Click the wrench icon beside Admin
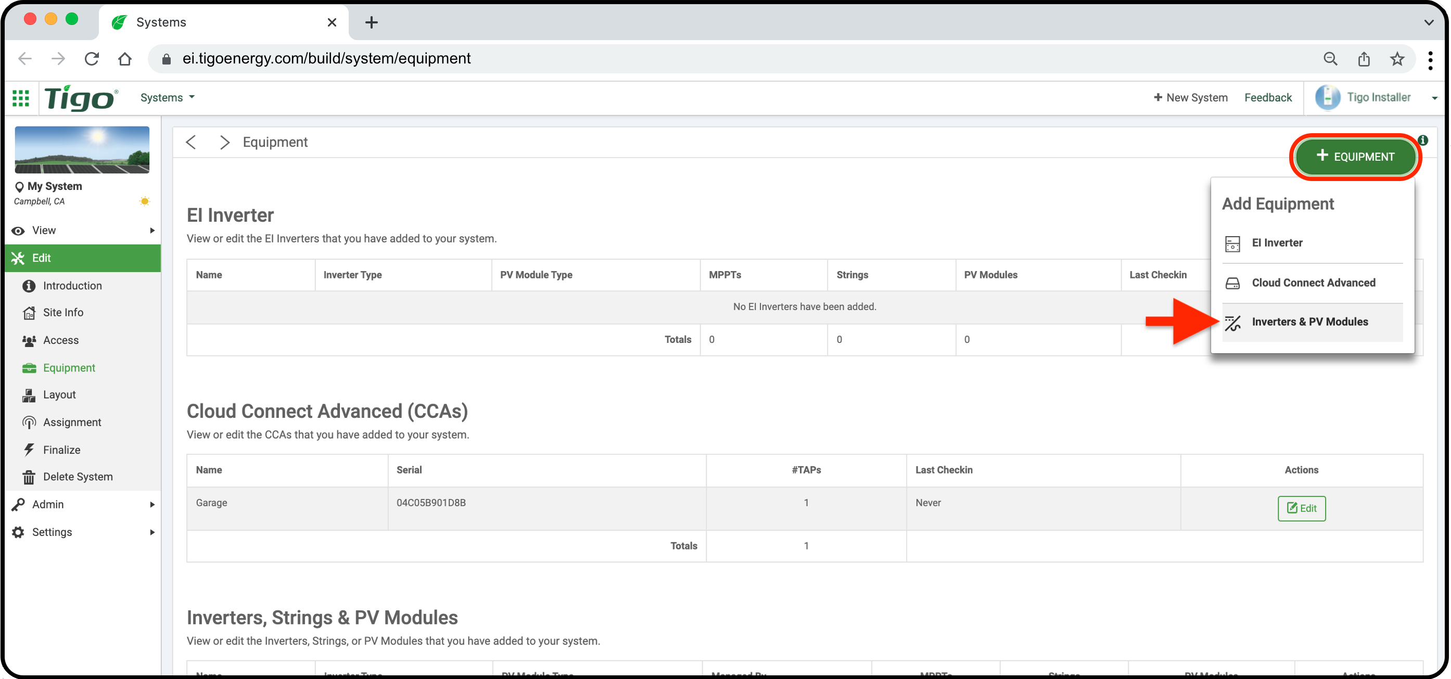This screenshot has height=679, width=1451. coord(18,505)
